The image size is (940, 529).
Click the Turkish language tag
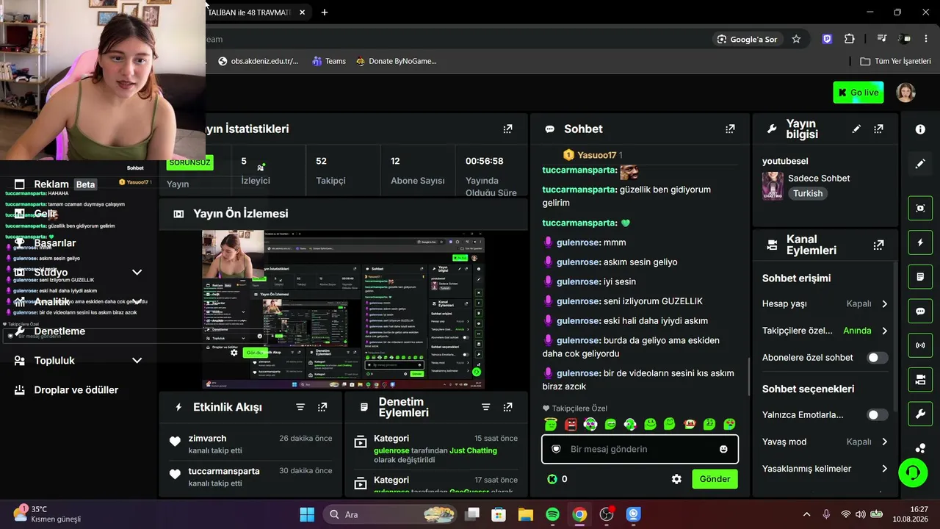[x=808, y=194]
